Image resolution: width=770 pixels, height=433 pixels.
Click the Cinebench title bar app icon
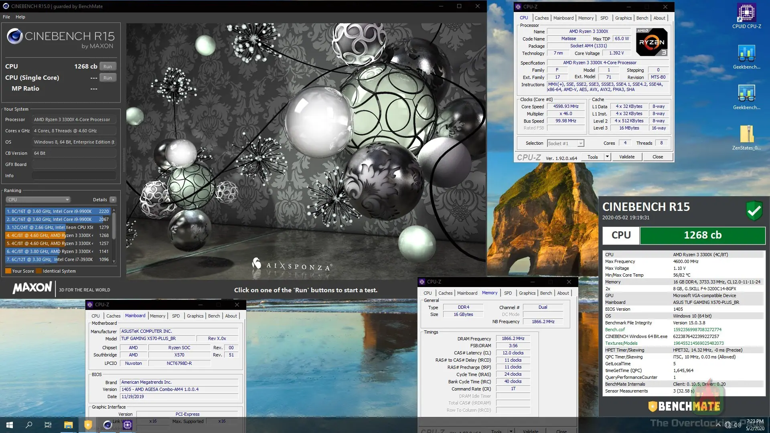coord(6,6)
